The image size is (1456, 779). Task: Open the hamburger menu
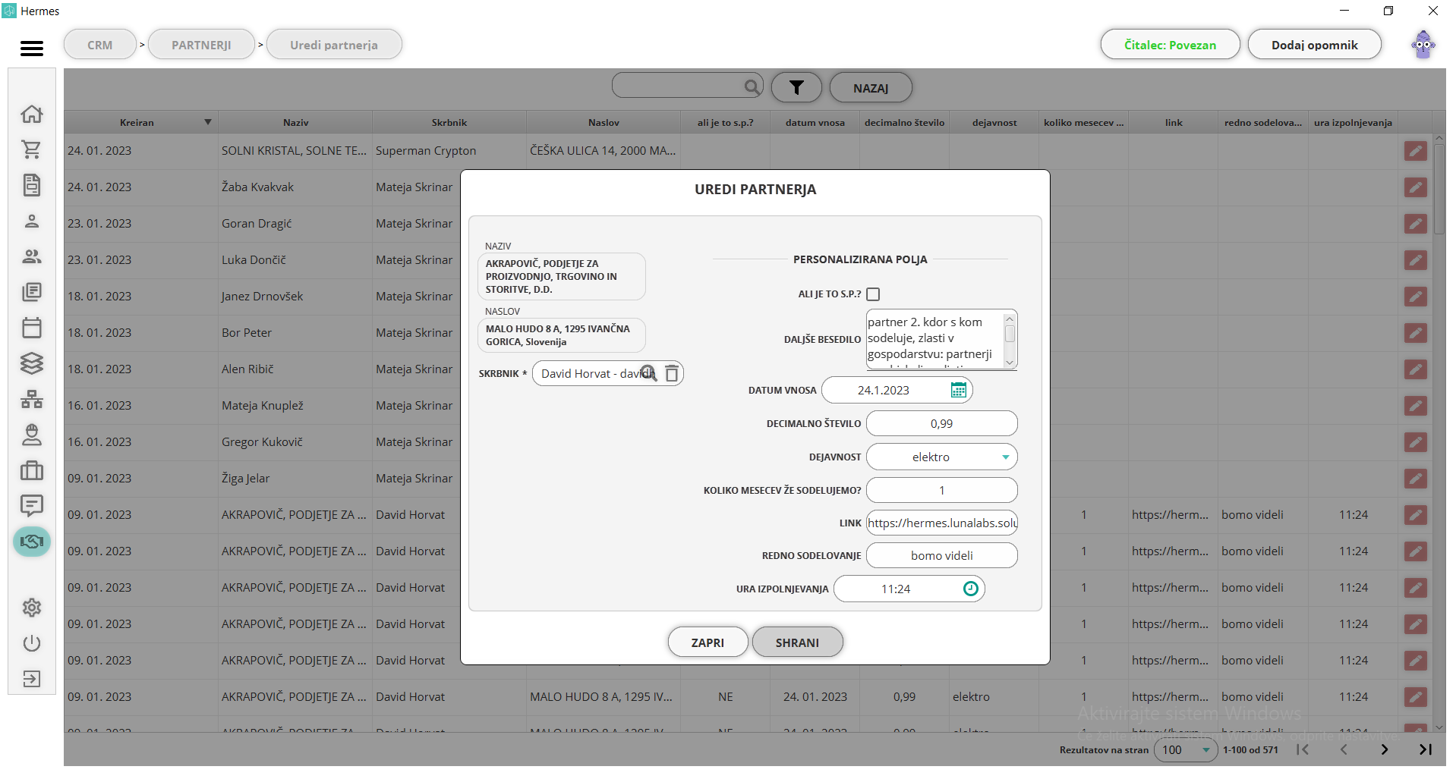pos(32,49)
